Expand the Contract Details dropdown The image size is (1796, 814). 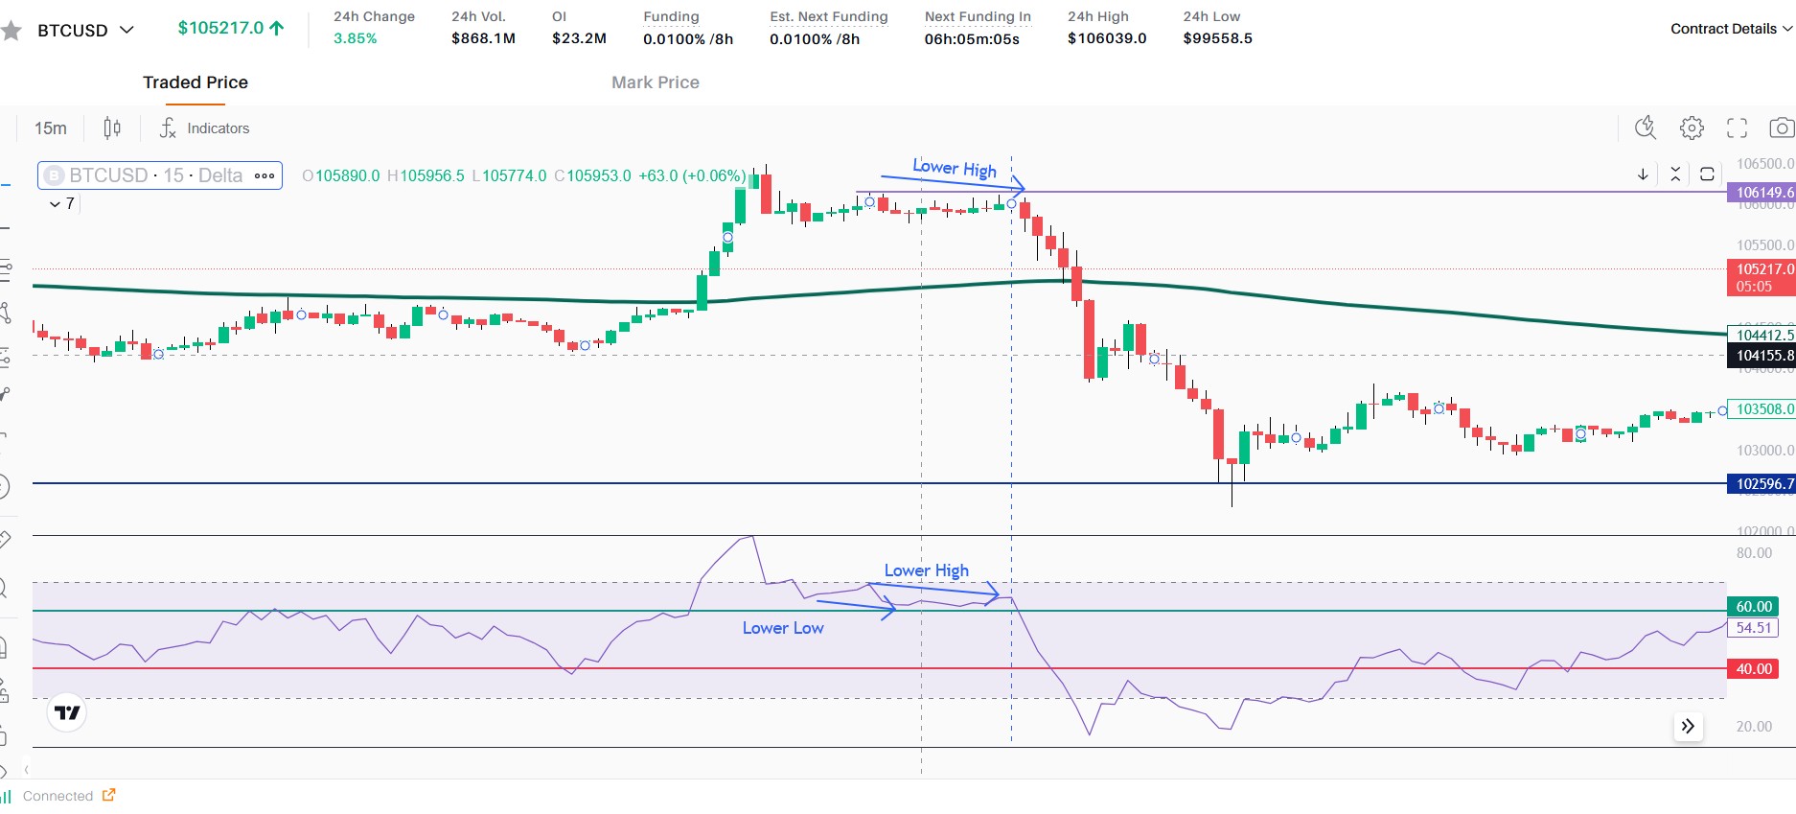tap(1730, 29)
